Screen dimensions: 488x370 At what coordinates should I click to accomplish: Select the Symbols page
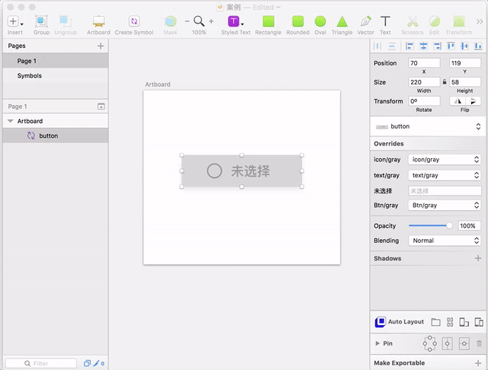(x=56, y=76)
